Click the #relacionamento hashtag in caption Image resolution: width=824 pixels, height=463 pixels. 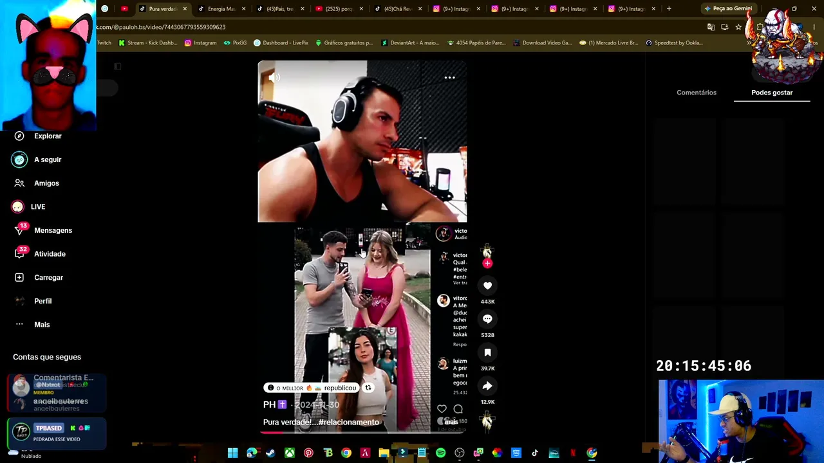pyautogui.click(x=349, y=422)
